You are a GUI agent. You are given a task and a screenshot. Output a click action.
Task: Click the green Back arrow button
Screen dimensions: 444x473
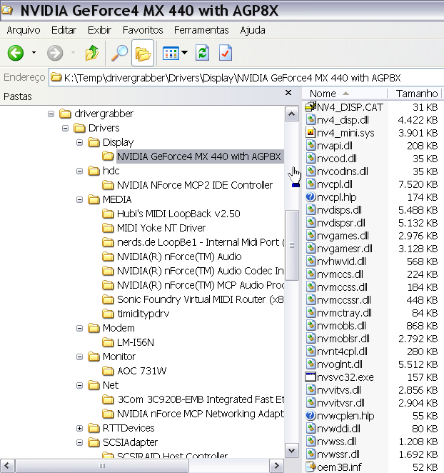16,53
